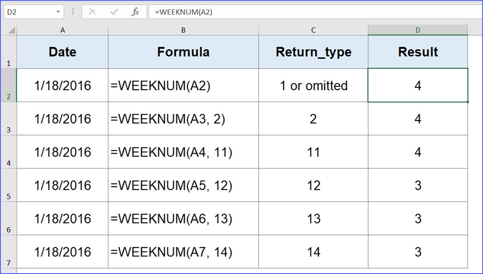The height and width of the screenshot is (274, 483).
Task: Click the Cancel (X) icon beside formula bar
Action: click(x=92, y=12)
